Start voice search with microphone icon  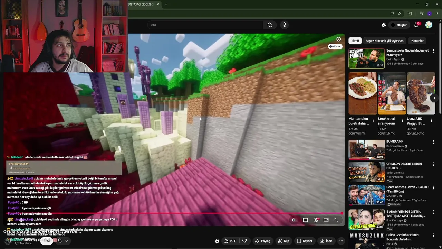point(285,25)
